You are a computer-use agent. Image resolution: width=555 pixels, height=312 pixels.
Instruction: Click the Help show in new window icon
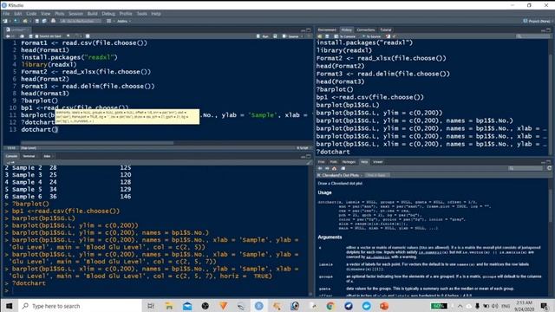pyautogui.click(x=343, y=168)
